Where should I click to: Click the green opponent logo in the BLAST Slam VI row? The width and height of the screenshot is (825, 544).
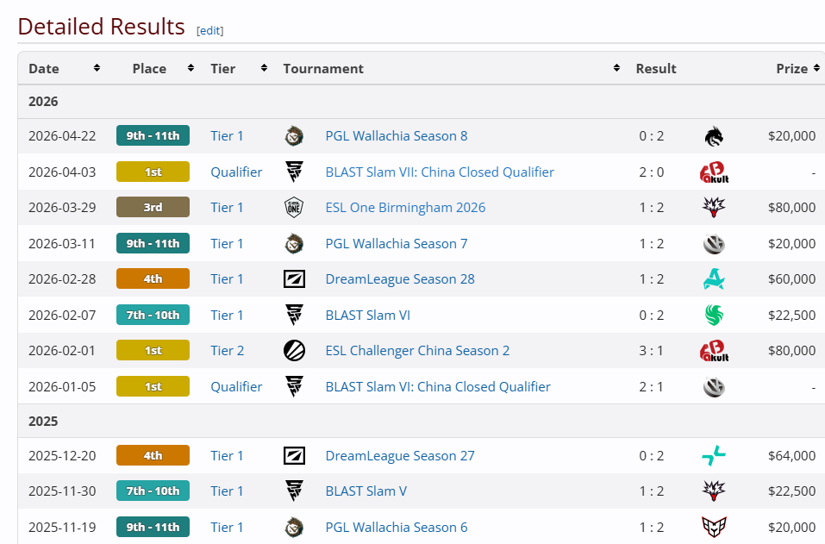pos(714,316)
